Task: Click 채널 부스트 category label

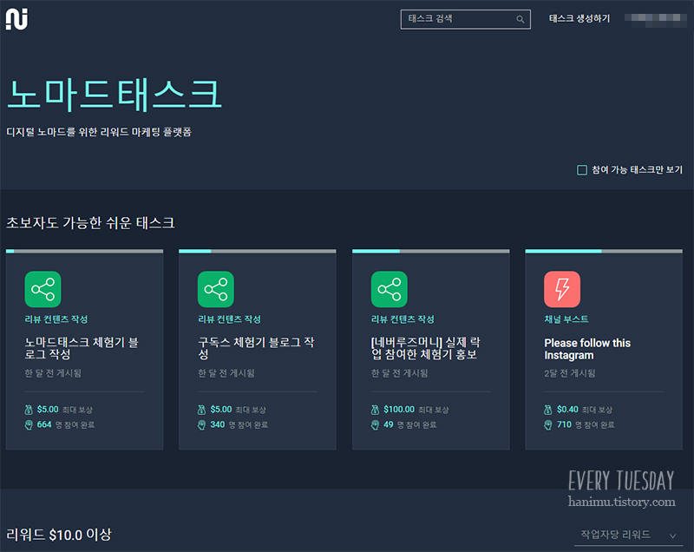Action: point(566,319)
